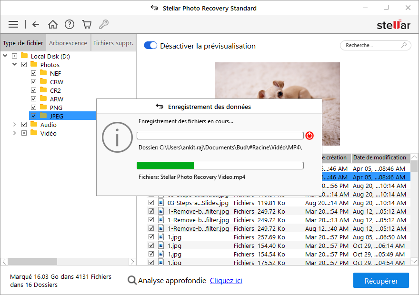This screenshot has height=295, width=419.
Task: Go to the Home icon
Action: click(x=53, y=24)
